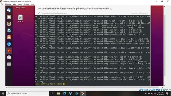Click the VirtualBox display status indicator
Viewport: 171px width, 96px height.
tap(154, 90)
